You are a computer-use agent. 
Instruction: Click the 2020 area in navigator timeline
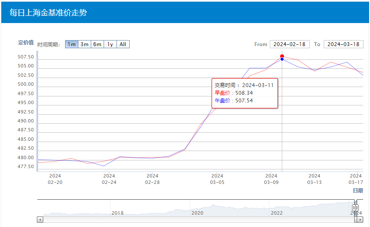[197, 212]
